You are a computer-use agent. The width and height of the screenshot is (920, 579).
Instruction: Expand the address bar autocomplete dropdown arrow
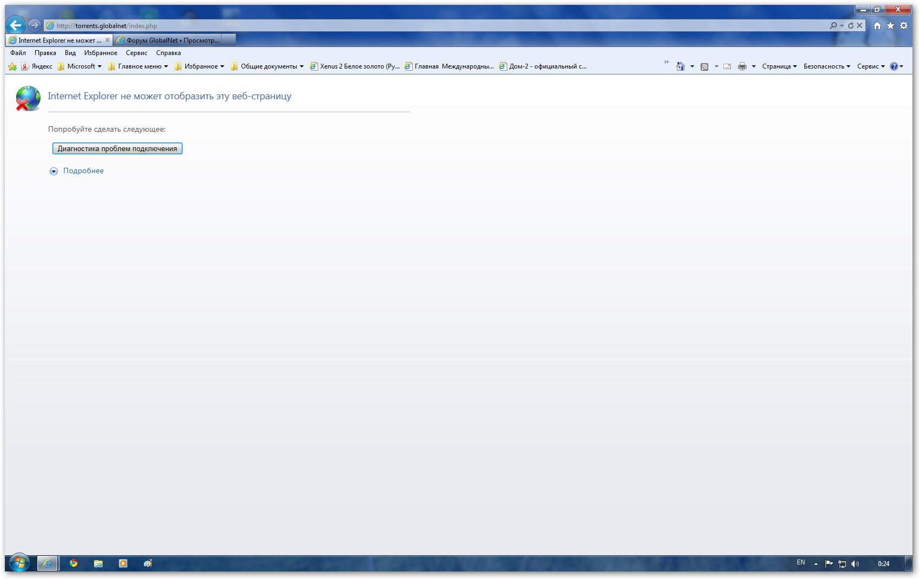click(x=842, y=25)
